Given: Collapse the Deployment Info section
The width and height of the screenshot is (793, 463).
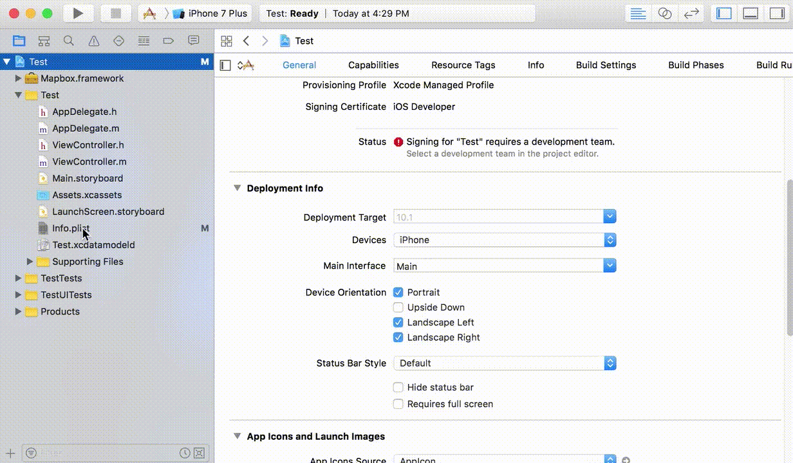Looking at the screenshot, I should pos(237,188).
